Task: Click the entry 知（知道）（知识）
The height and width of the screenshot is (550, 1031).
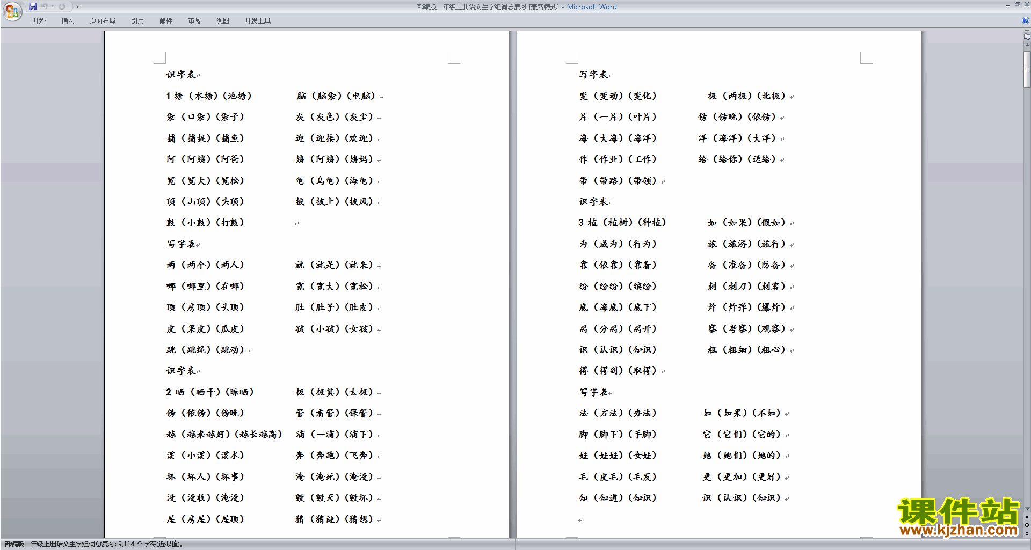Action: point(618,498)
